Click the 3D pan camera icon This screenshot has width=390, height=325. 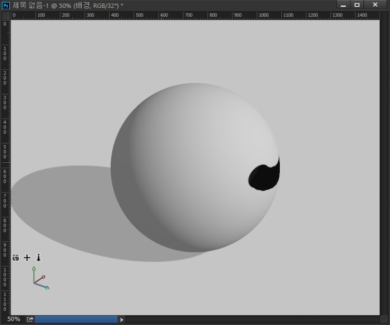pyautogui.click(x=27, y=257)
